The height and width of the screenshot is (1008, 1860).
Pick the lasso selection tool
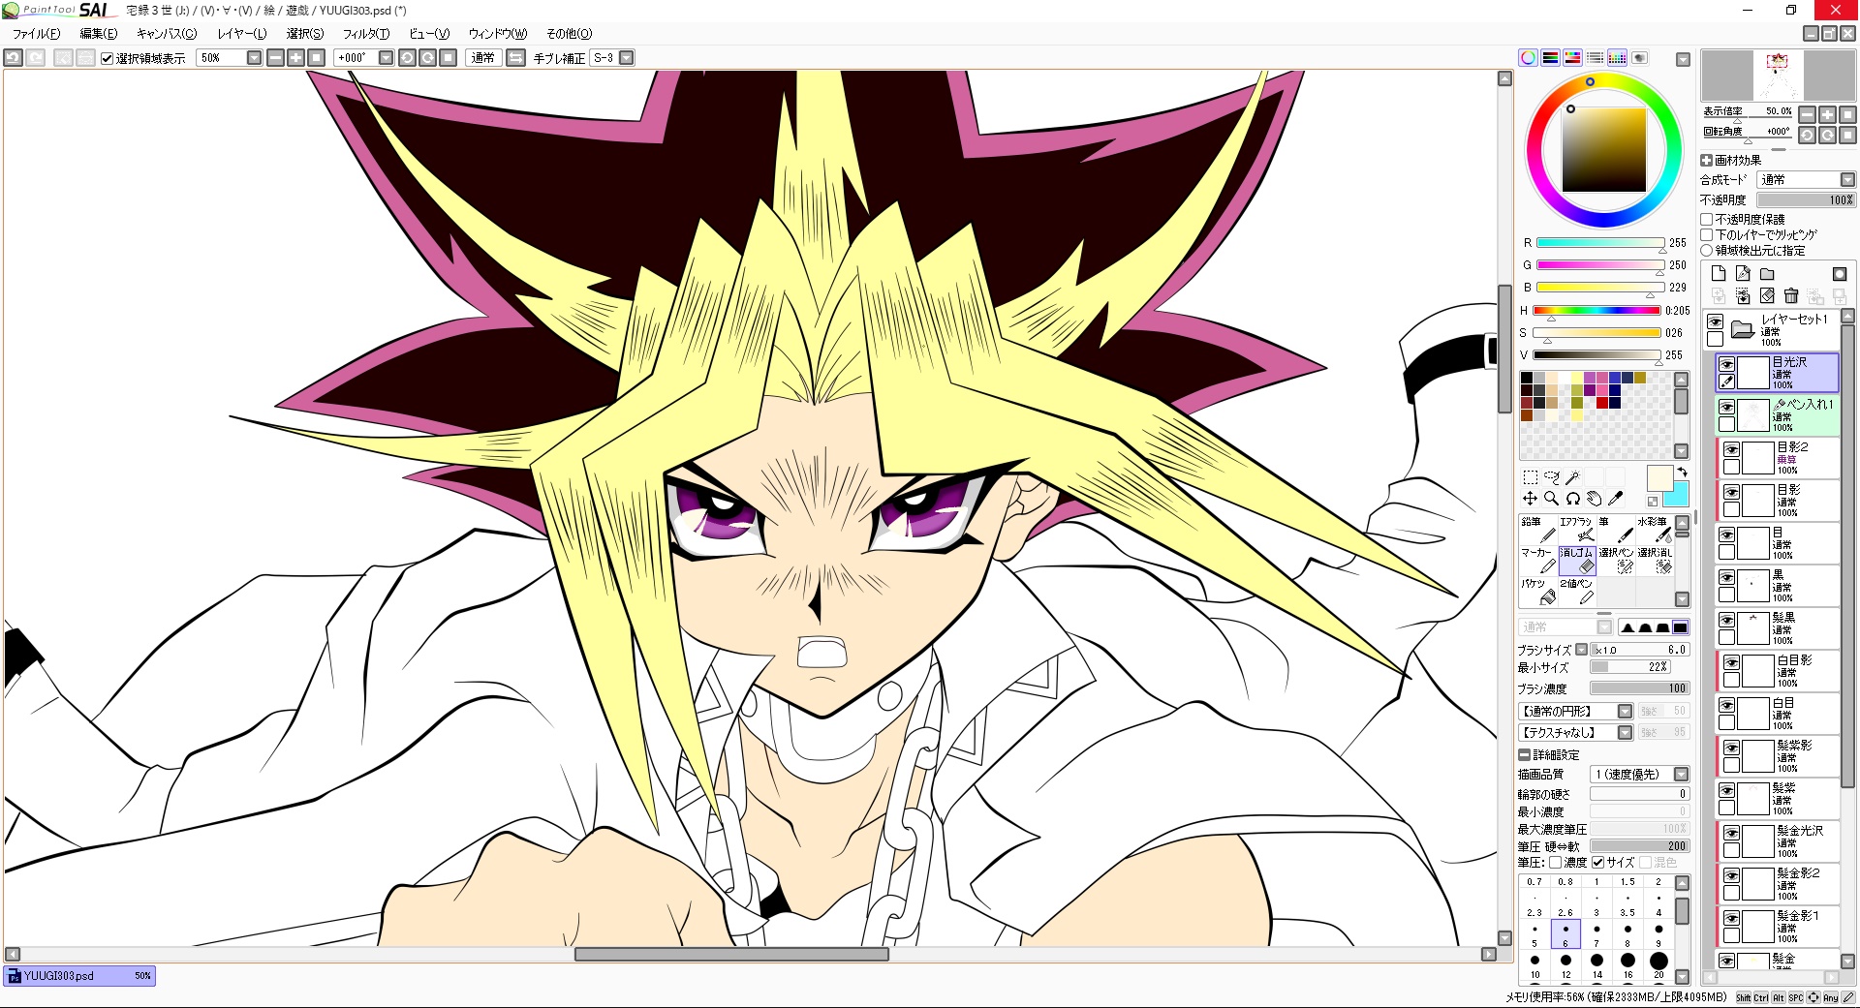1551,477
